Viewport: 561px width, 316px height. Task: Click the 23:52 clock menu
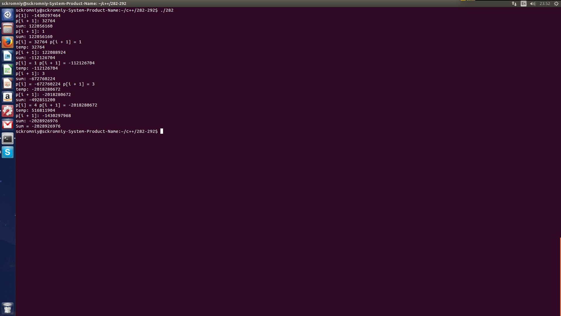click(x=545, y=4)
